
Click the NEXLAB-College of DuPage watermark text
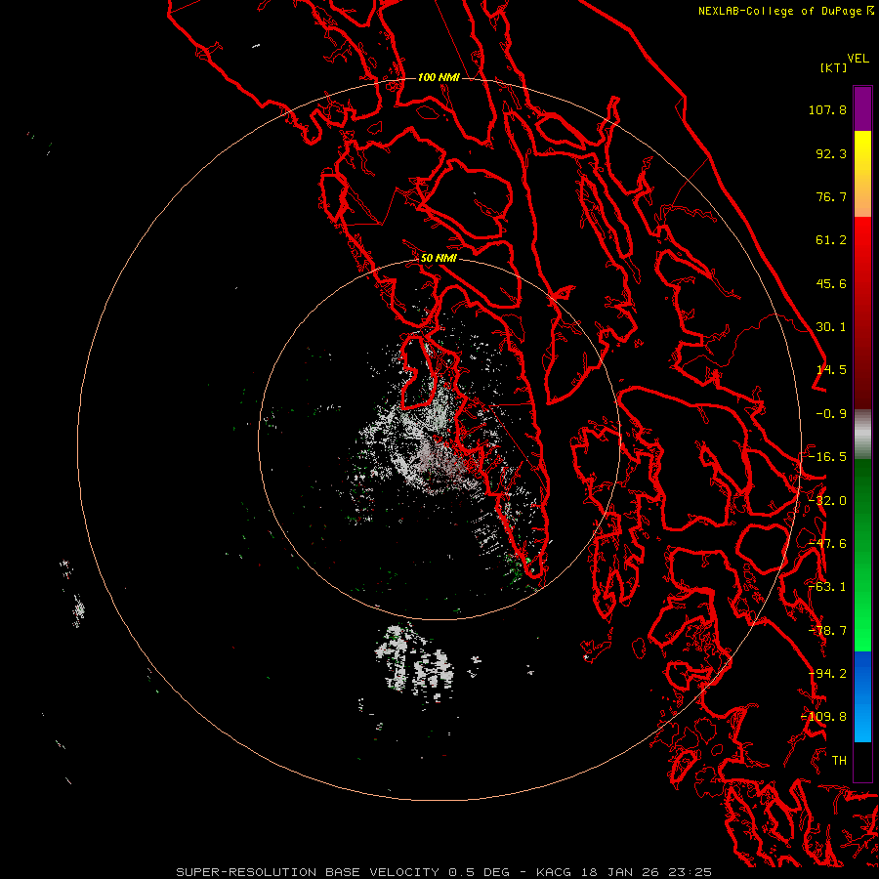coord(779,11)
